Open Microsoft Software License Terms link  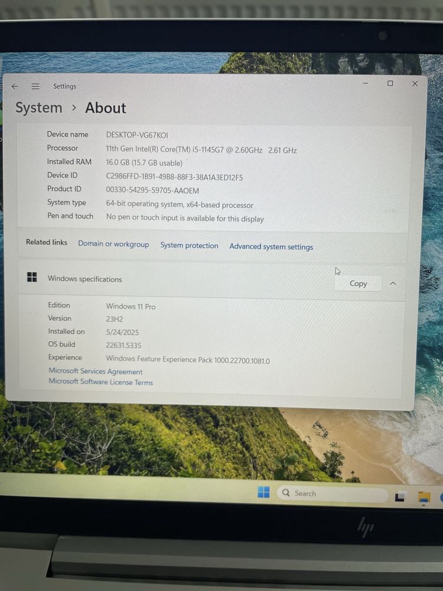(100, 382)
